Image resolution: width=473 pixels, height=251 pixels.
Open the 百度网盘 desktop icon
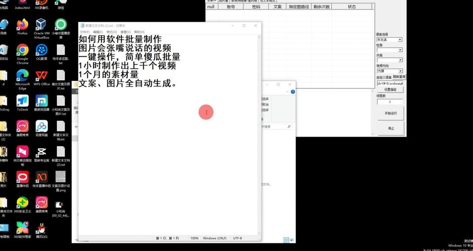[41, 126]
